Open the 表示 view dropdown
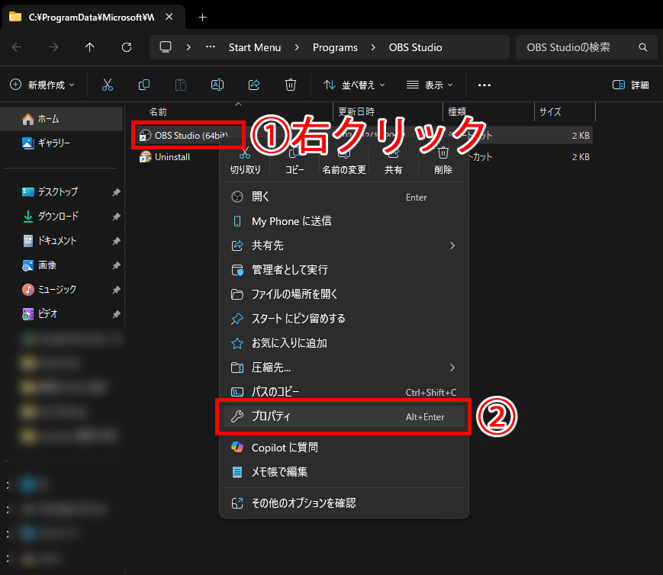 coord(430,85)
